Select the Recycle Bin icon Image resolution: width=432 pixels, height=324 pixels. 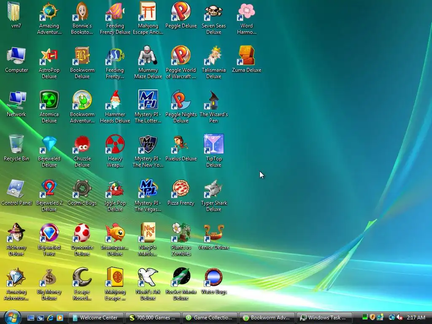[x=16, y=144]
